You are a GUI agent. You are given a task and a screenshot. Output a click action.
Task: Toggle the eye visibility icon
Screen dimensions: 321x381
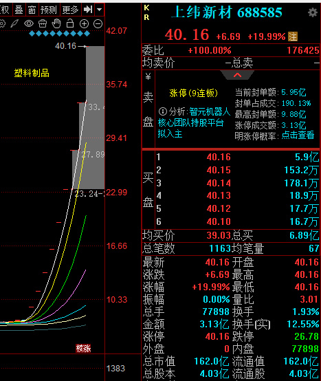pyautogui.click(x=29, y=23)
